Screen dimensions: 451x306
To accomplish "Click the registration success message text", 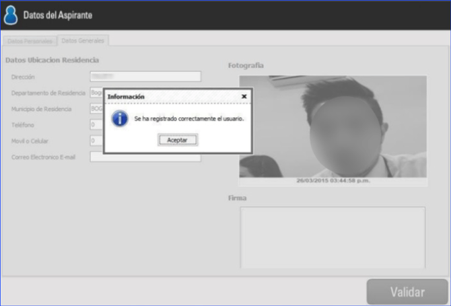I will click(188, 119).
